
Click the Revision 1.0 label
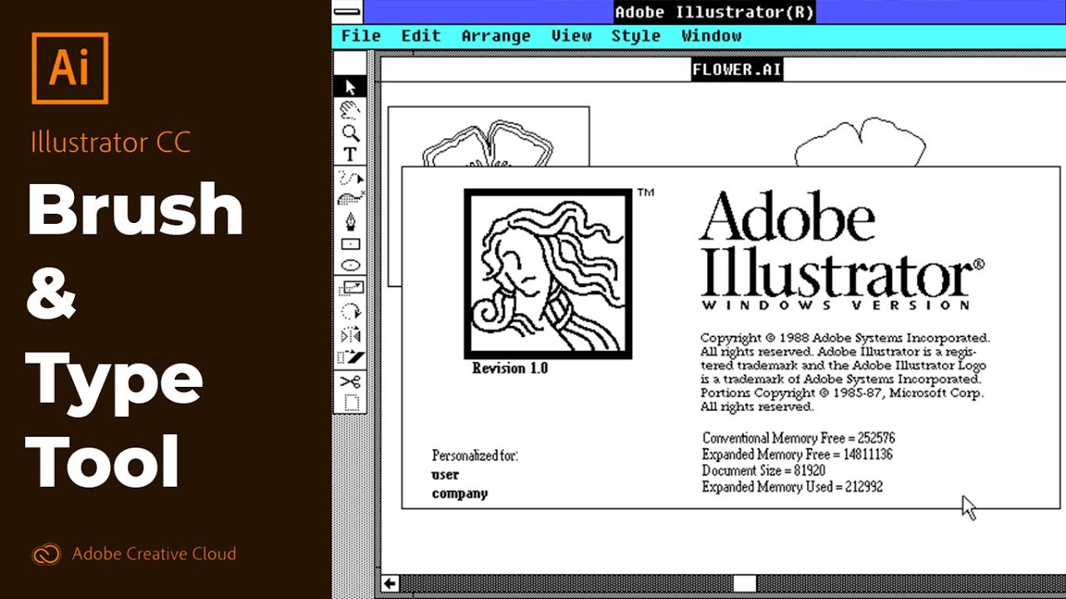click(x=510, y=369)
